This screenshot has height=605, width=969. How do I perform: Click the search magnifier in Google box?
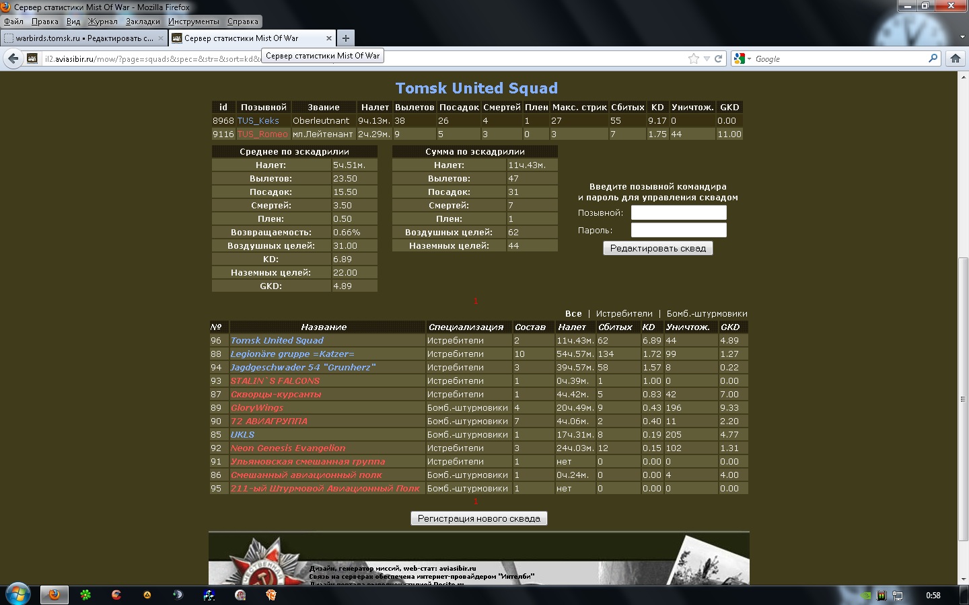[933, 58]
